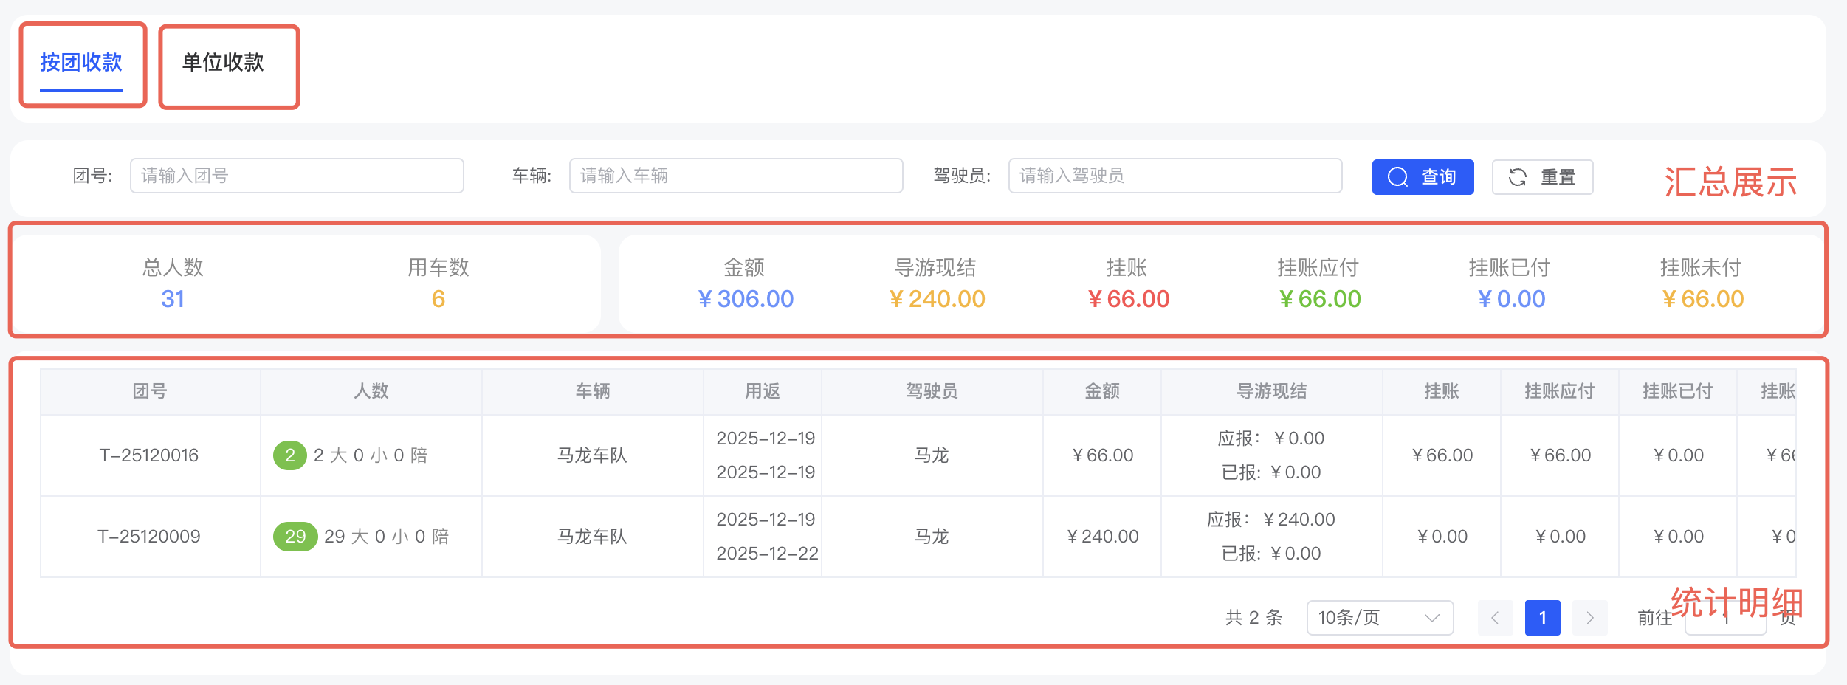Expand the 10条/页 page size dropdown
This screenshot has width=1847, height=685.
[x=1379, y=618]
